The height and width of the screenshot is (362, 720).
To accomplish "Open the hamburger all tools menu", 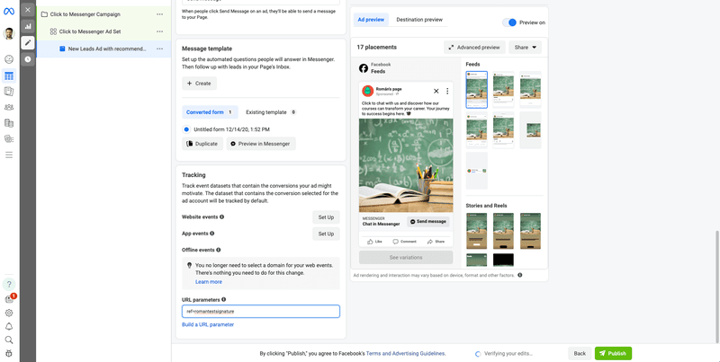I will click(x=9, y=155).
